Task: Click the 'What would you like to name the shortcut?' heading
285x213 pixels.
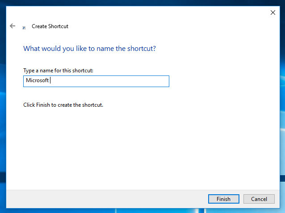Action: tap(89, 49)
